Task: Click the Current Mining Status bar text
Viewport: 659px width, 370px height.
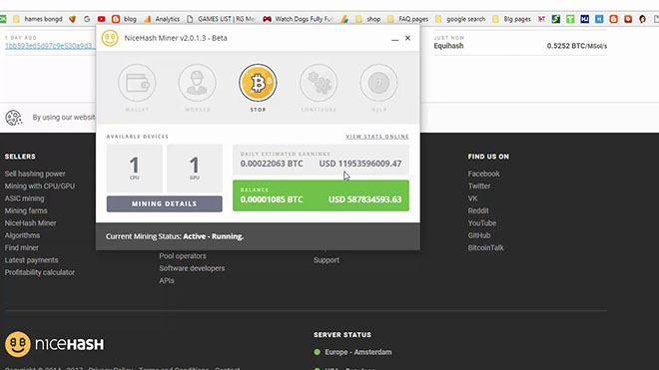Action: [x=175, y=236]
